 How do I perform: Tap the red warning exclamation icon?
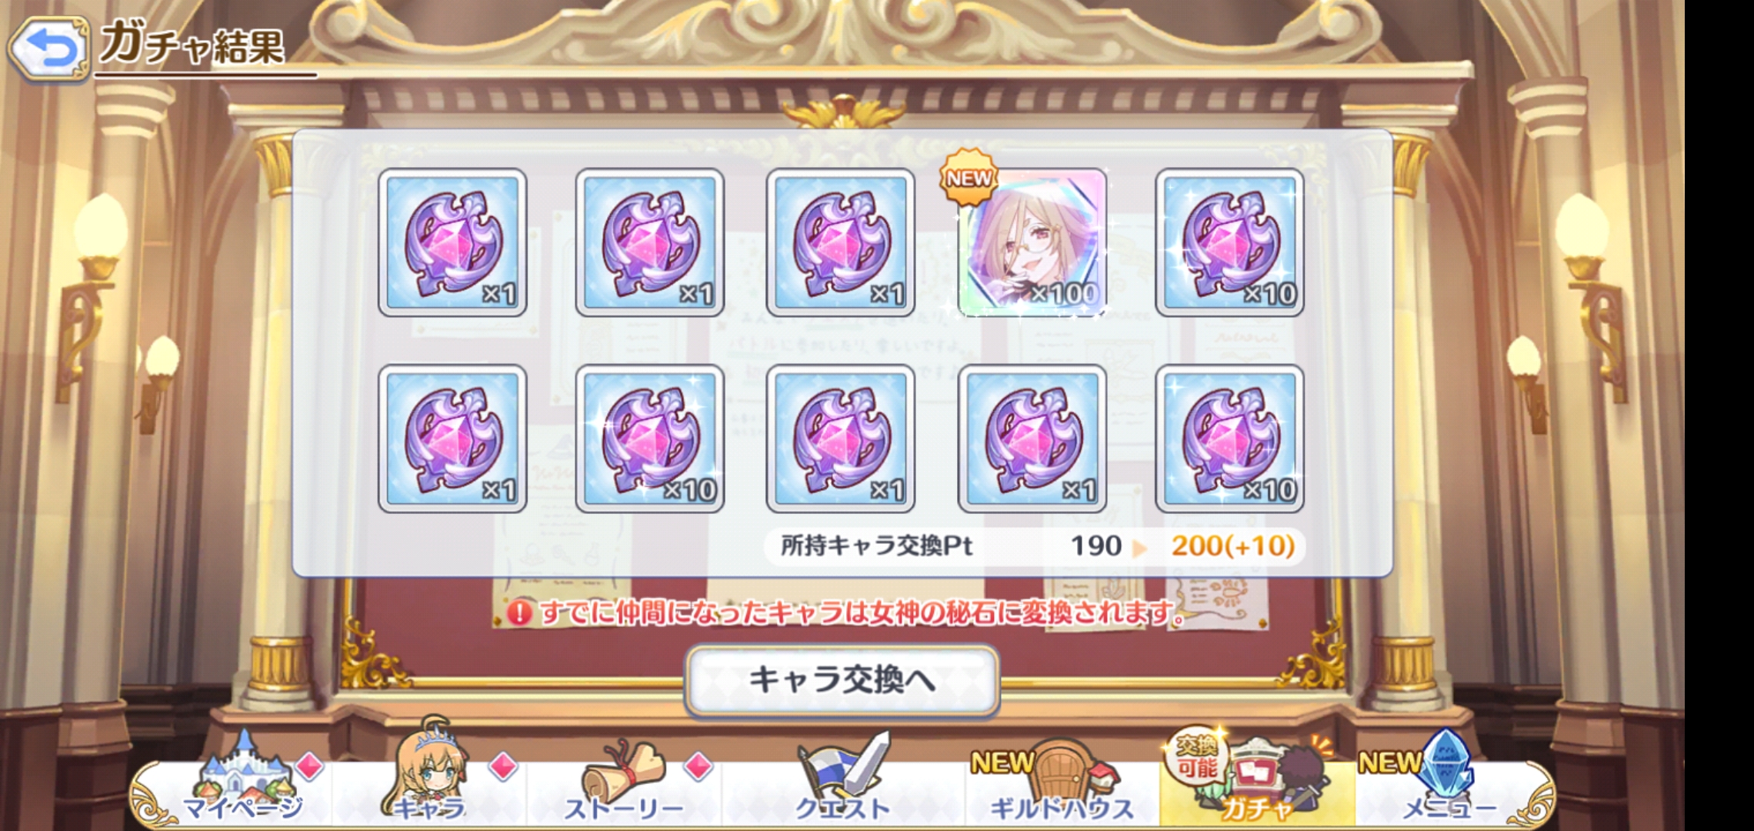pyautogui.click(x=519, y=613)
